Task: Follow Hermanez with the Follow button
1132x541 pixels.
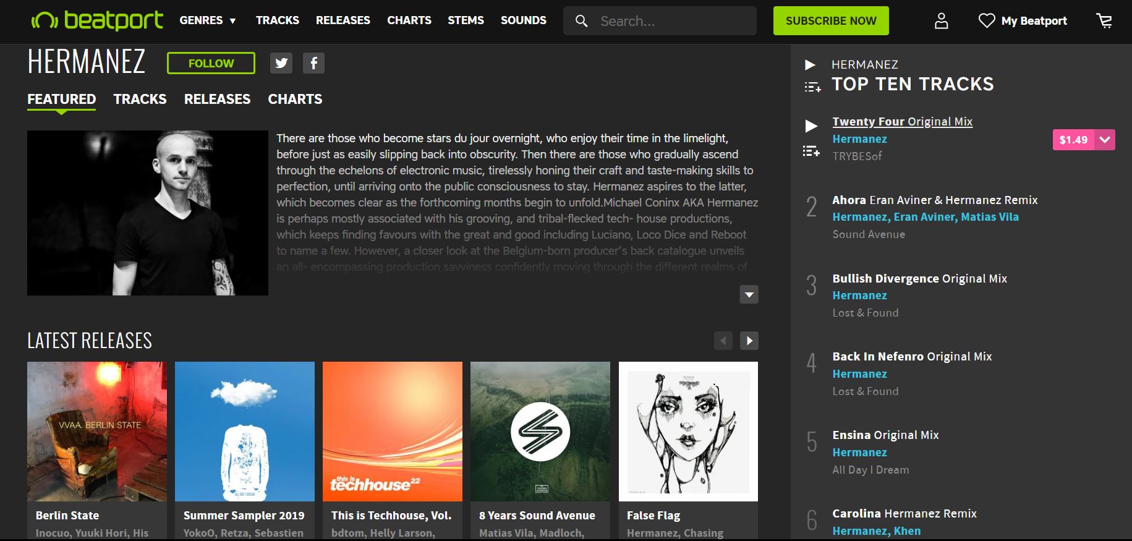Action: (x=211, y=63)
